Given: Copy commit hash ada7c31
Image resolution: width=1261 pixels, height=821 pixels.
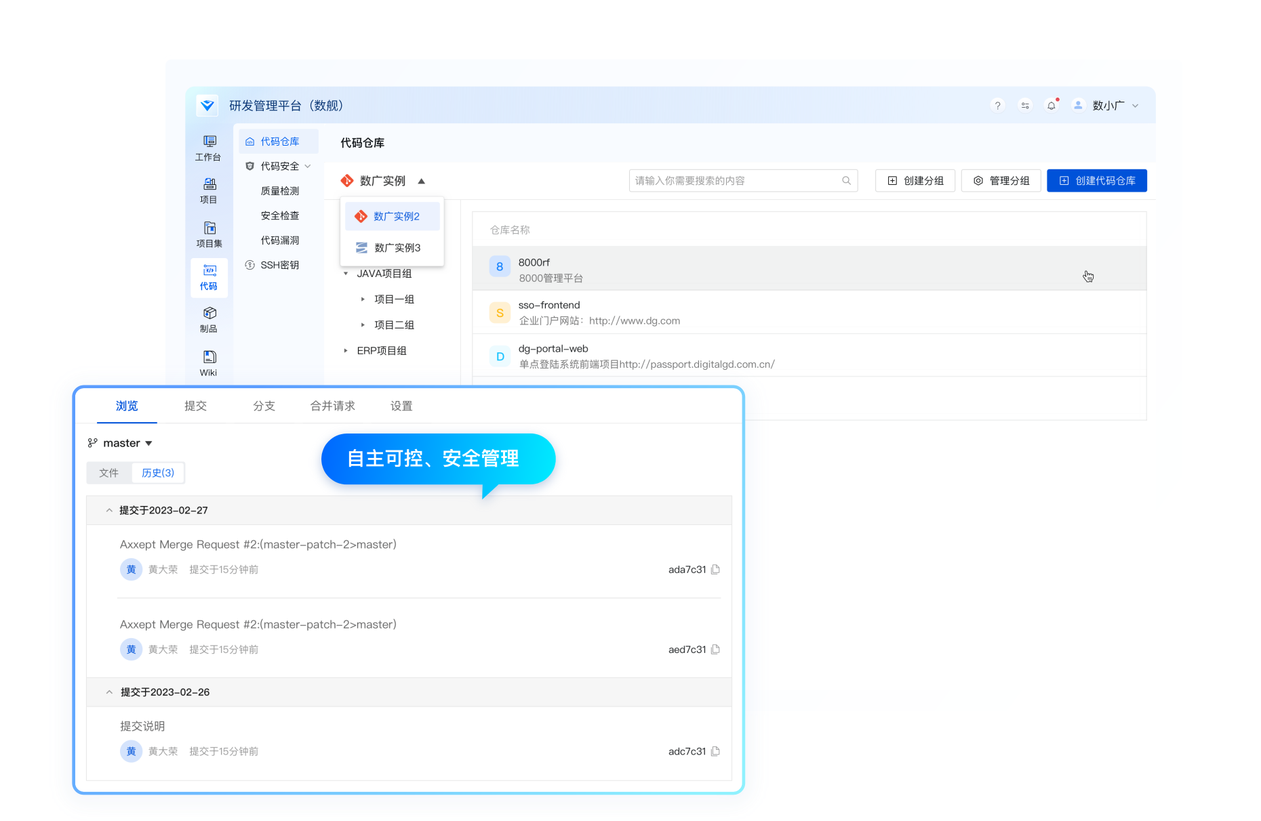Looking at the screenshot, I should coord(715,570).
